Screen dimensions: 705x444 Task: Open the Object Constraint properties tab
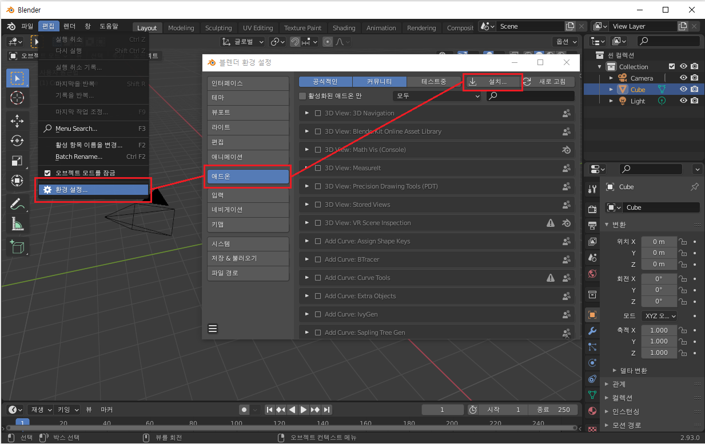[x=592, y=378]
